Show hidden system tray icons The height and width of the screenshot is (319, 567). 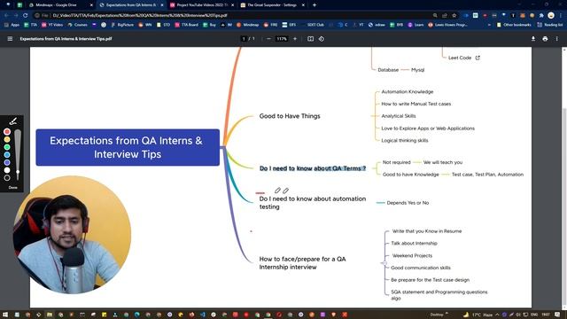(497, 315)
